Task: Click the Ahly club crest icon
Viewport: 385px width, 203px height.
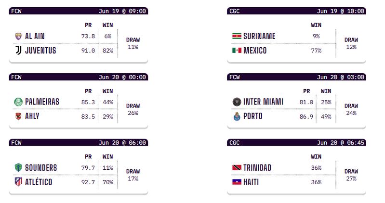Action: (18, 116)
